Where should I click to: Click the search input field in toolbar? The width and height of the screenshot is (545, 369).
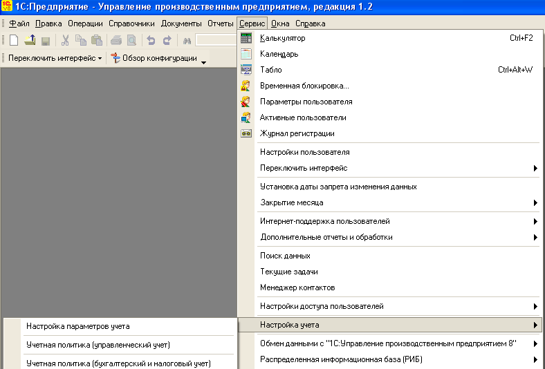click(x=216, y=40)
